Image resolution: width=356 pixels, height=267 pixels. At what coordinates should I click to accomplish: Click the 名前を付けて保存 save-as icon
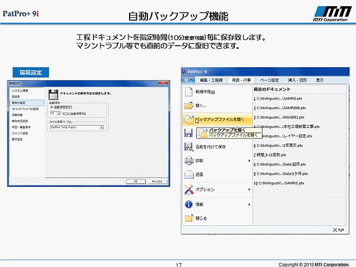[189, 147]
